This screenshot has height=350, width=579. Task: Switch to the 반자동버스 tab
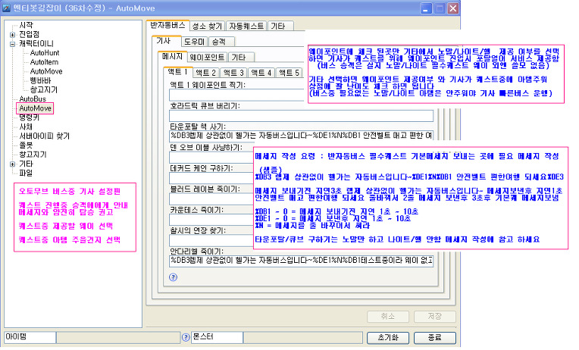click(x=167, y=25)
